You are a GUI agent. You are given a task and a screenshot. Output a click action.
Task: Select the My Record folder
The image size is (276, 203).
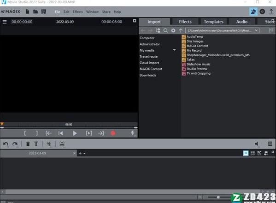(194, 50)
